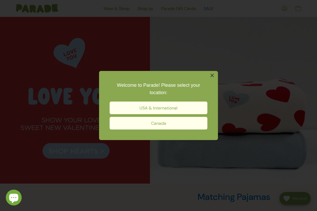Open the Shopify chat bubble
This screenshot has width=317, height=211.
14,198
